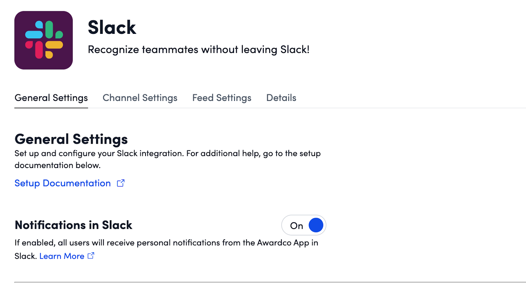Click the Slack app logo
The image size is (526, 294).
click(43, 40)
